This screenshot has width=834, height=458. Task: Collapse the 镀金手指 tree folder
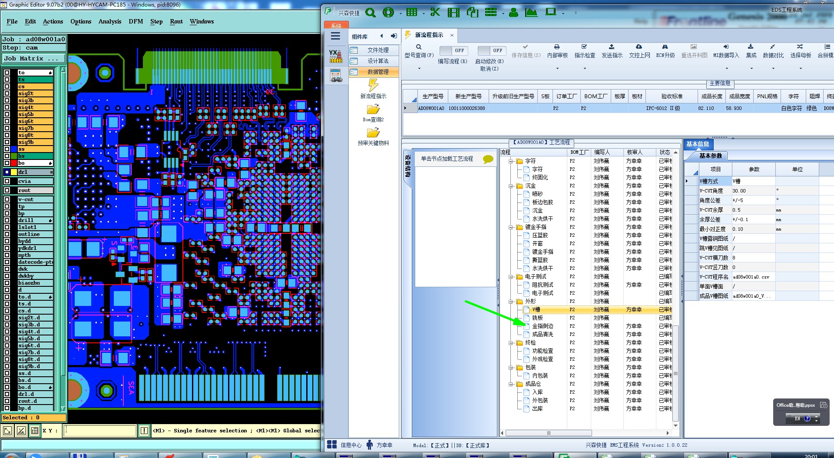[x=511, y=227]
